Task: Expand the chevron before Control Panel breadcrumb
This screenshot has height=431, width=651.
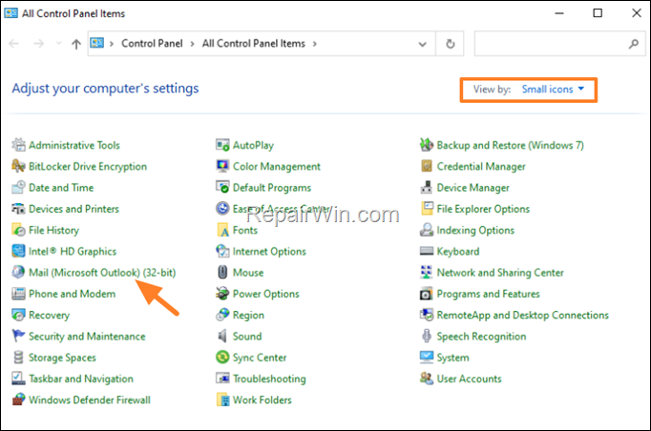Action: (x=112, y=44)
